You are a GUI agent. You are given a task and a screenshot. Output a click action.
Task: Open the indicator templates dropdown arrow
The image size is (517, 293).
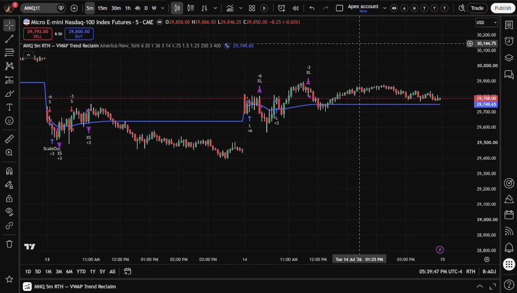[241, 8]
